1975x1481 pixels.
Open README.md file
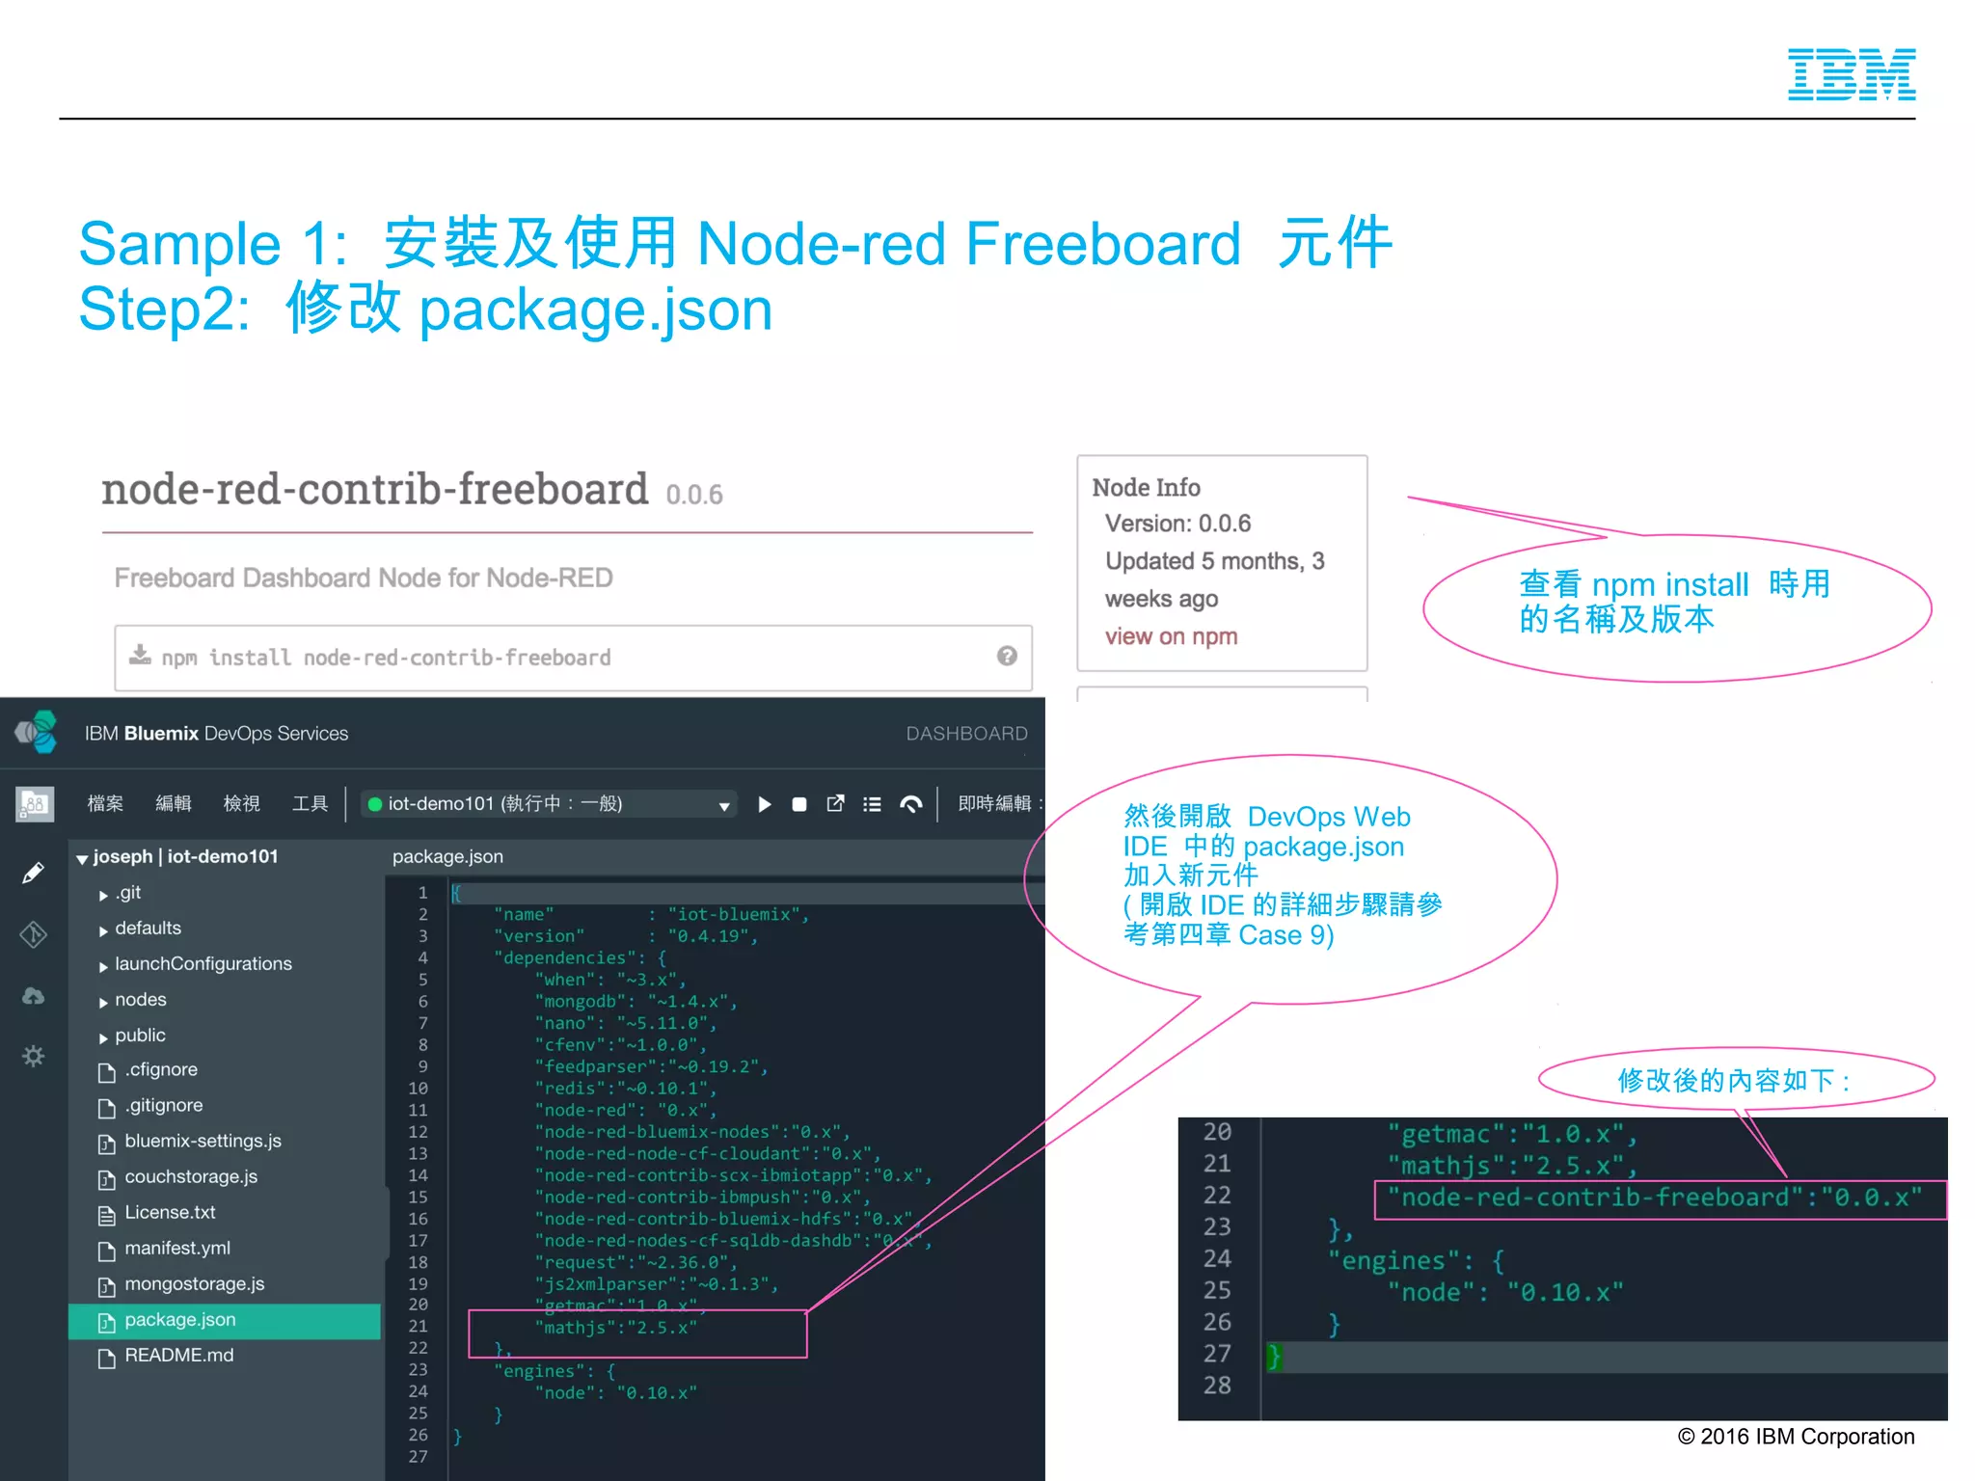coord(178,1356)
